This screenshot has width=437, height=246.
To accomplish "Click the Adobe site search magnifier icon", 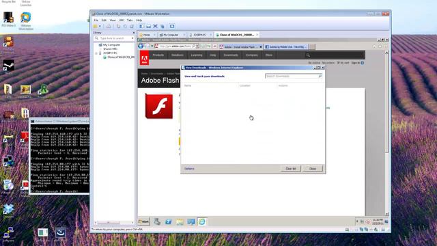I will (x=308, y=55).
